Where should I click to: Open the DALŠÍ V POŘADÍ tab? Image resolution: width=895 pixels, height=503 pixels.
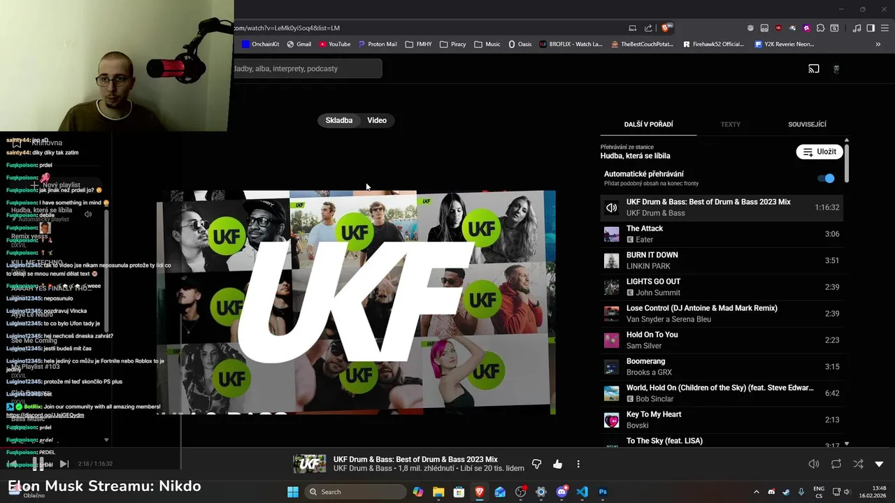click(x=648, y=124)
